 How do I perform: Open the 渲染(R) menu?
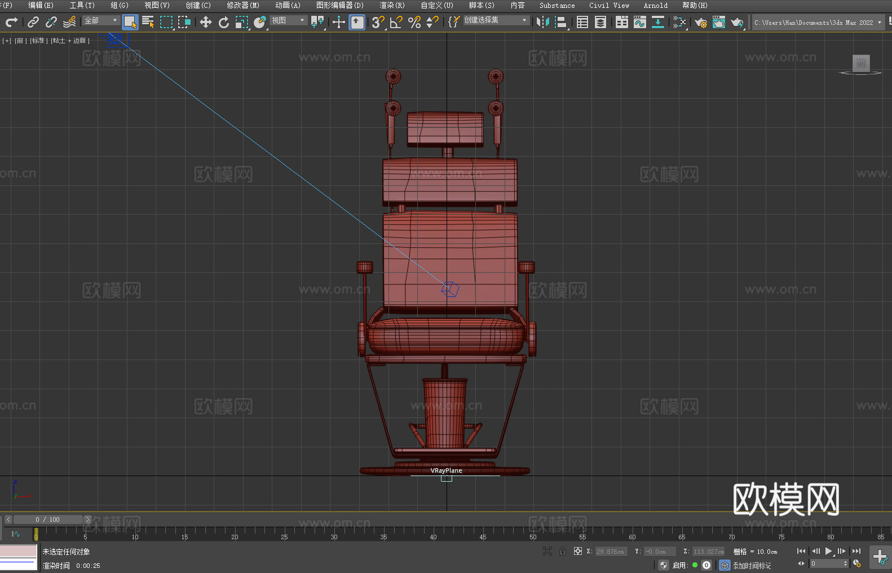(x=392, y=6)
